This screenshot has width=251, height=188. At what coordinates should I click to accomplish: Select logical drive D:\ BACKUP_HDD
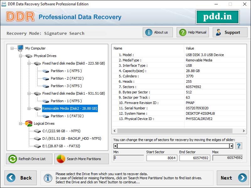point(72,138)
